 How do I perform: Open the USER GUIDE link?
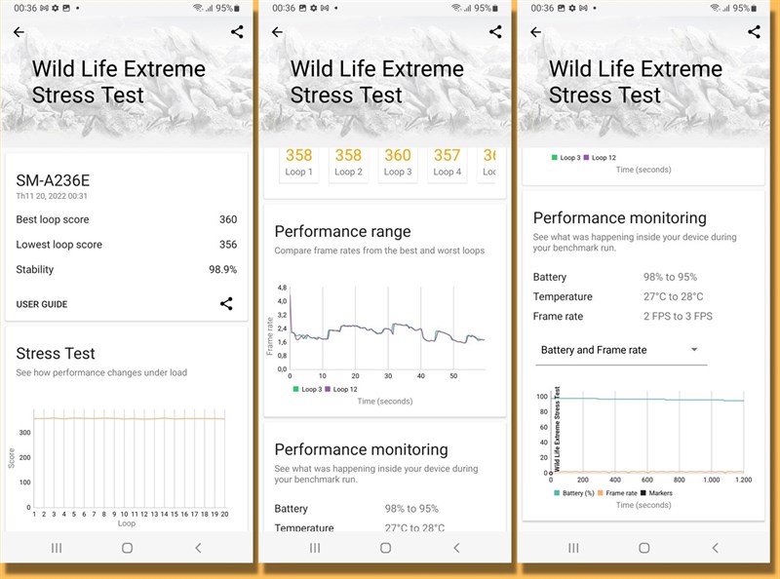tap(42, 304)
